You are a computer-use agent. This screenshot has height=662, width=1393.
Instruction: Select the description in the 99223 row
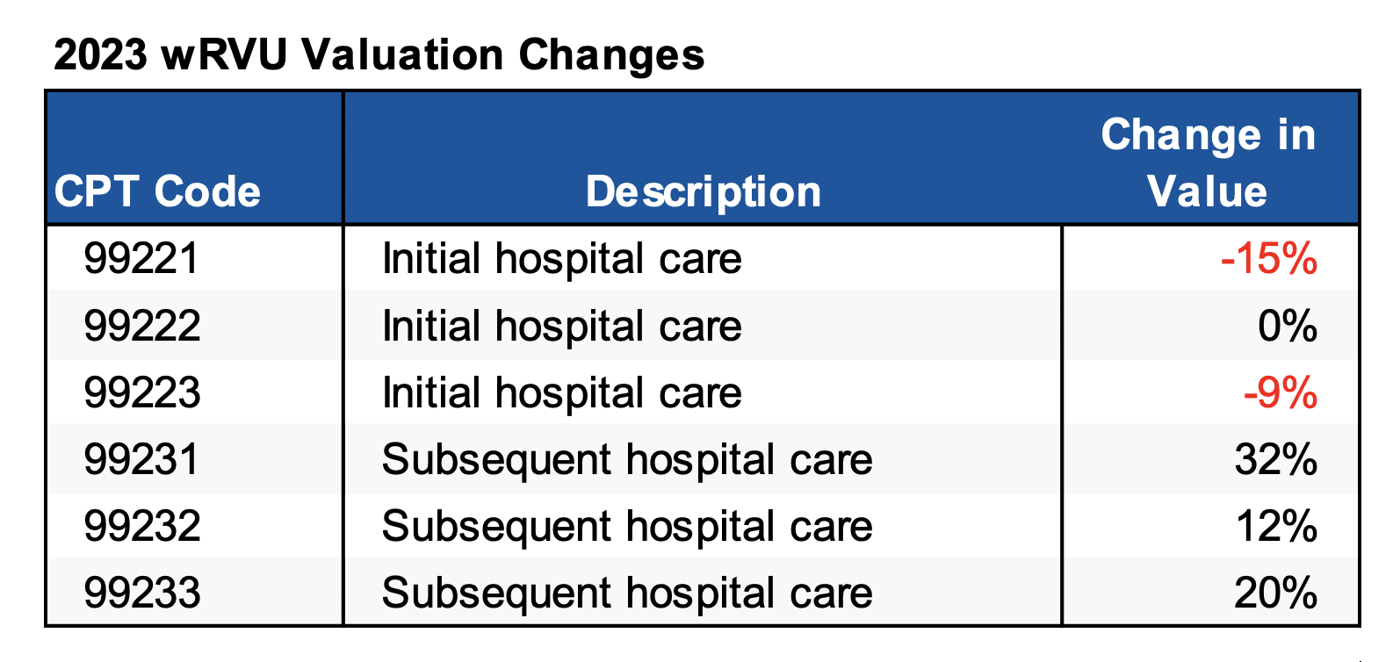tap(561, 392)
